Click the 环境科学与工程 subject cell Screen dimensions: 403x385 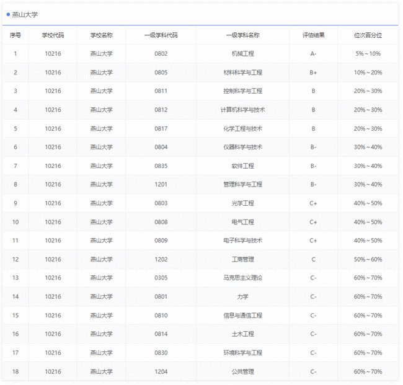point(243,353)
